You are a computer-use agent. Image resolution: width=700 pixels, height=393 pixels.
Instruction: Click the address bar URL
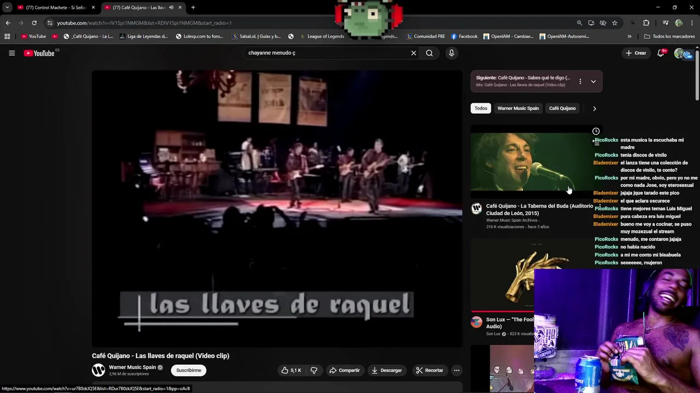[144, 23]
